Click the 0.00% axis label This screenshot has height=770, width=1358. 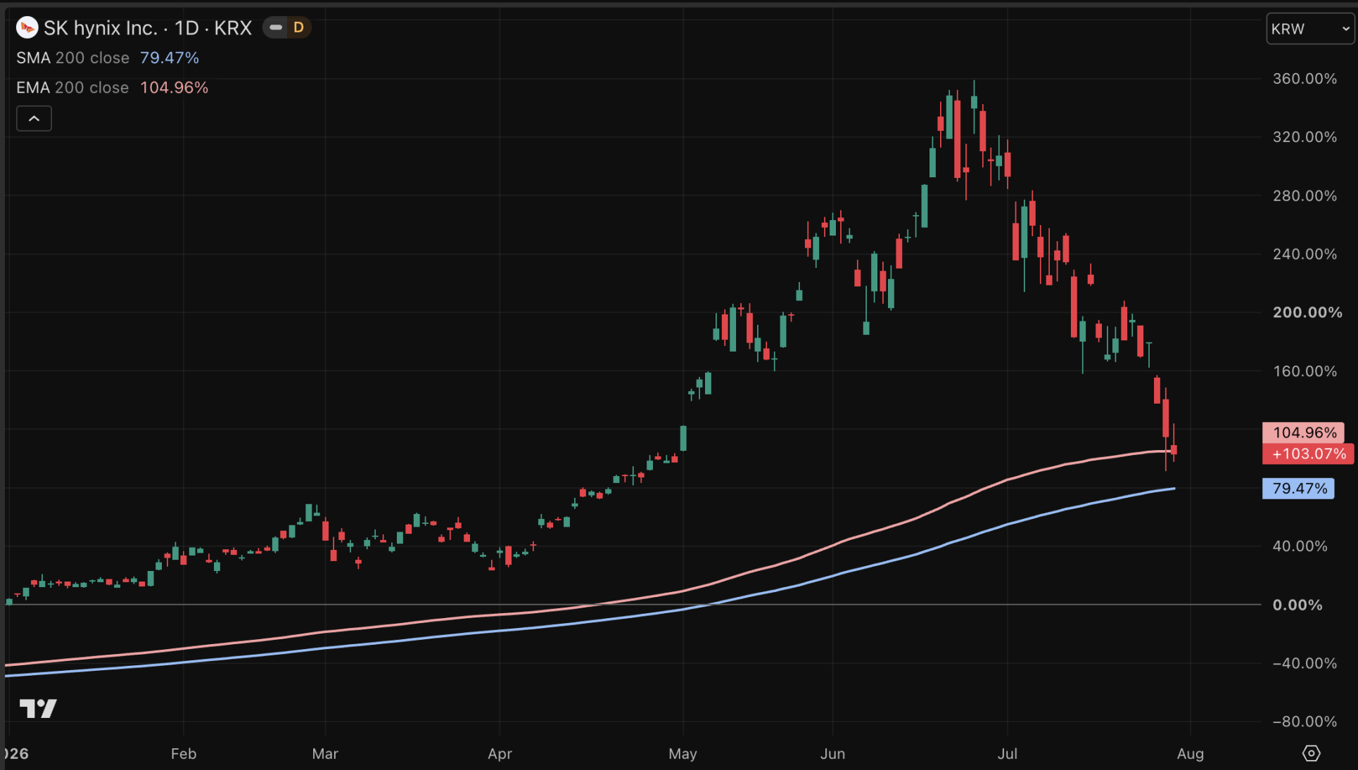(x=1297, y=605)
